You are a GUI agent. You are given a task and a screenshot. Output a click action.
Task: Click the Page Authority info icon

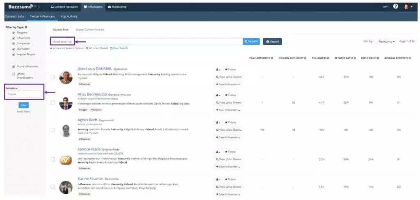tap(272, 58)
